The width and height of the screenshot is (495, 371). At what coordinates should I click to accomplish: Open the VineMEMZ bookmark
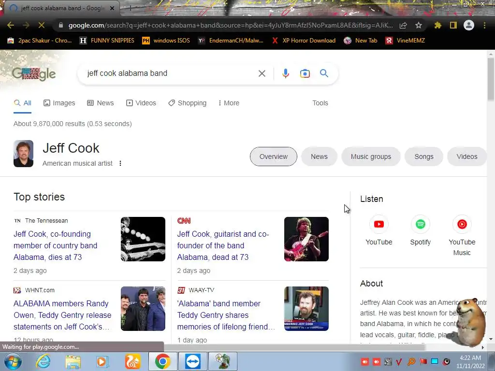click(405, 41)
